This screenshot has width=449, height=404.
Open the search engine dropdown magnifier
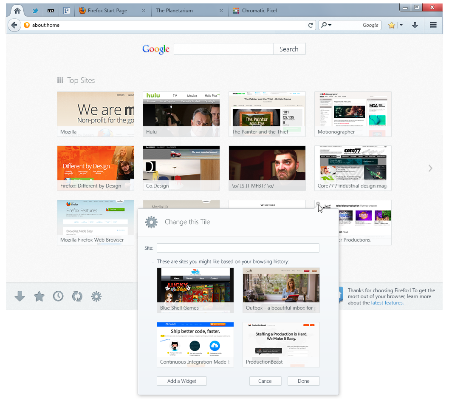(326, 25)
